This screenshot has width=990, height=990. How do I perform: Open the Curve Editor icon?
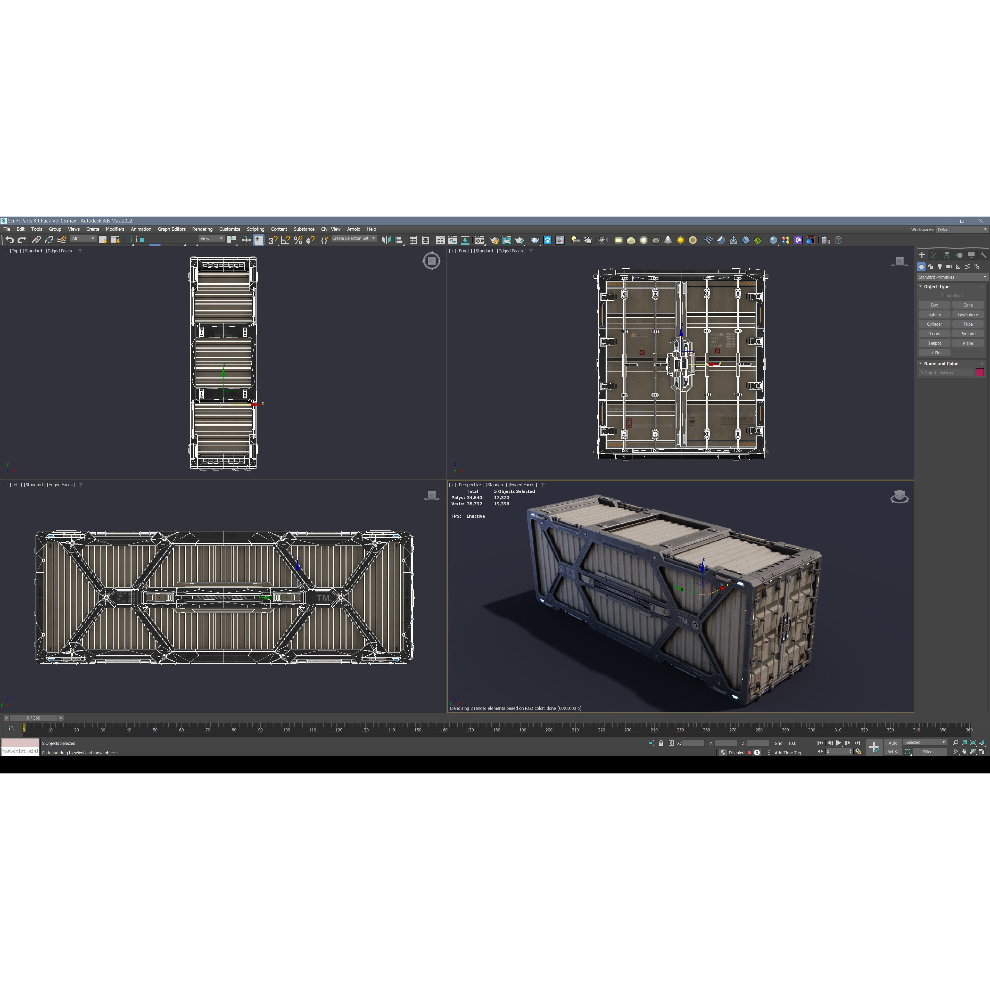pos(452,240)
